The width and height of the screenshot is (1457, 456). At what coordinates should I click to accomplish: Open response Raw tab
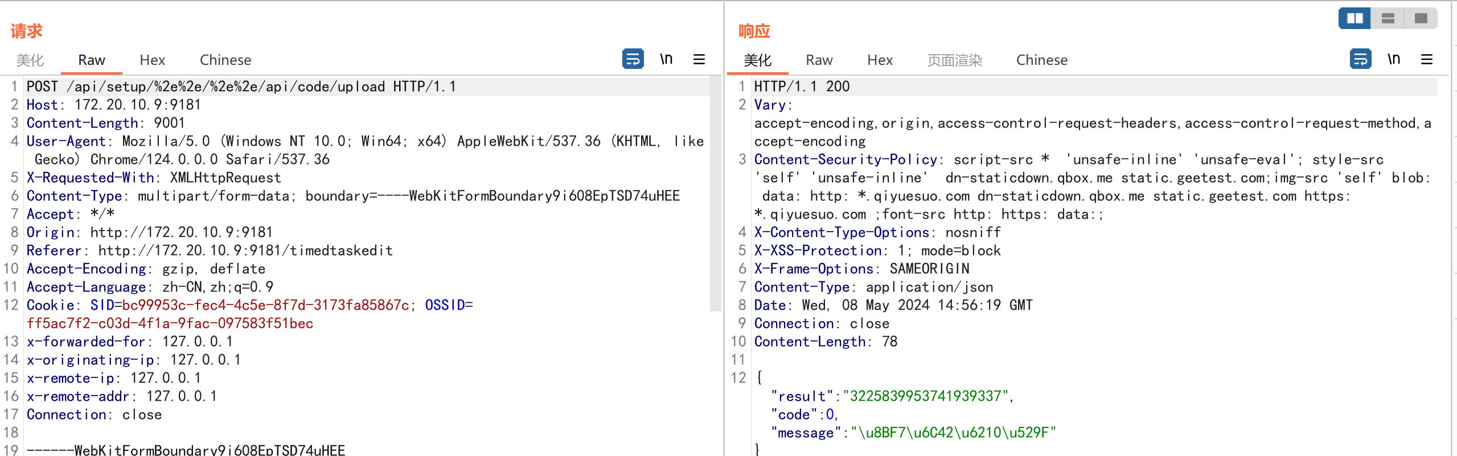[x=819, y=60]
